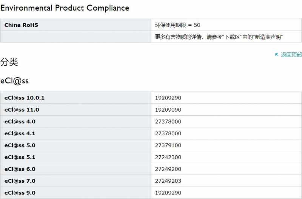302x199 pixels.
Task: Click the Environmental Product Compliance heading
Action: (x=65, y=8)
